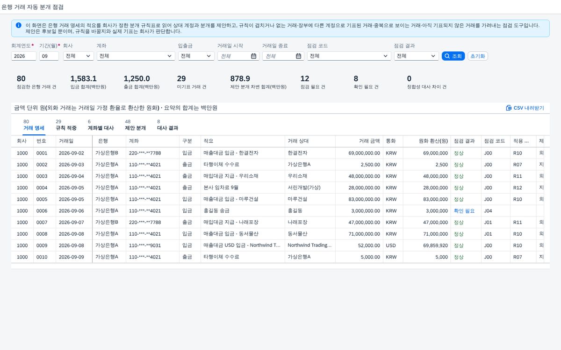Click the 110-***-**9031 account cell
Viewport: 561px width, 350px height.
(x=152, y=245)
